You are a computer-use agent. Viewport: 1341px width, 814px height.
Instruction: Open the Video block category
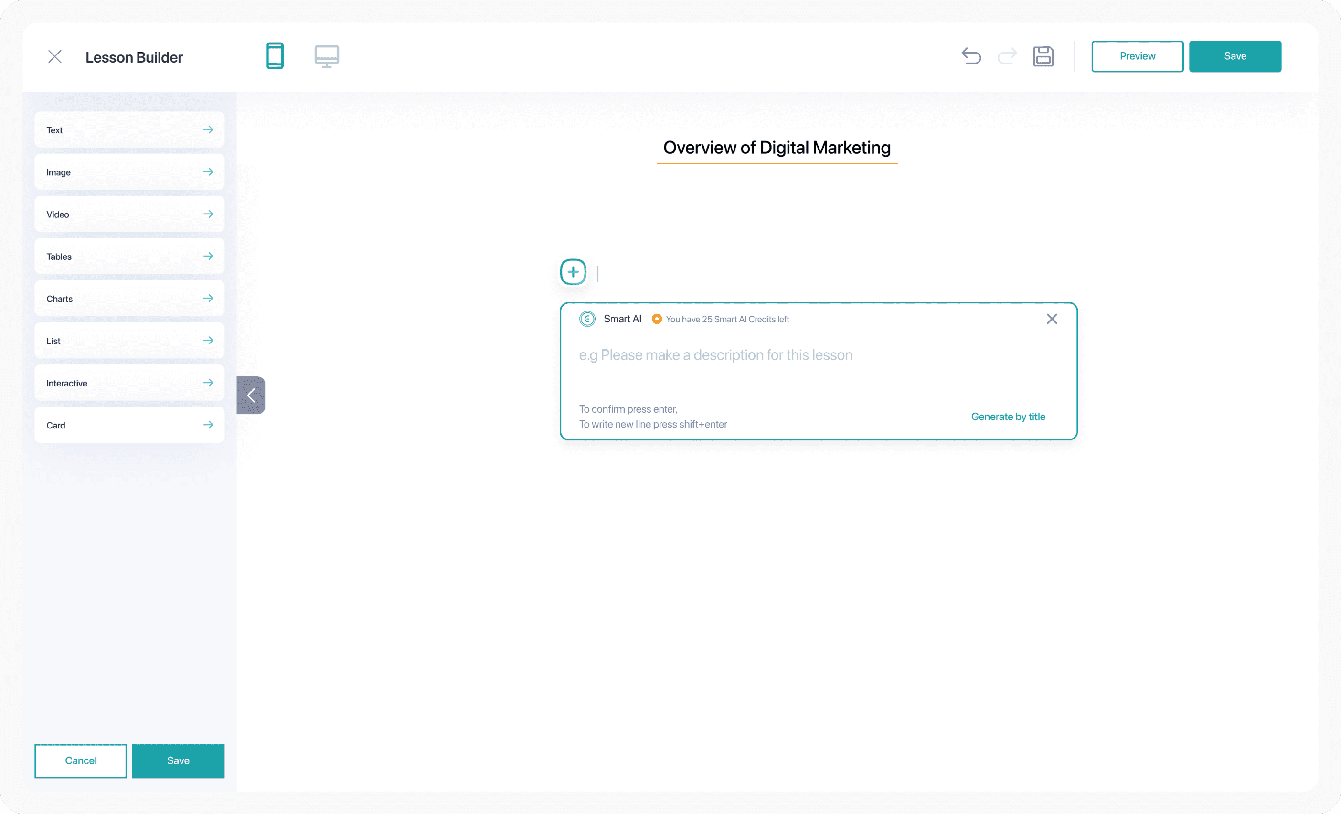tap(129, 214)
